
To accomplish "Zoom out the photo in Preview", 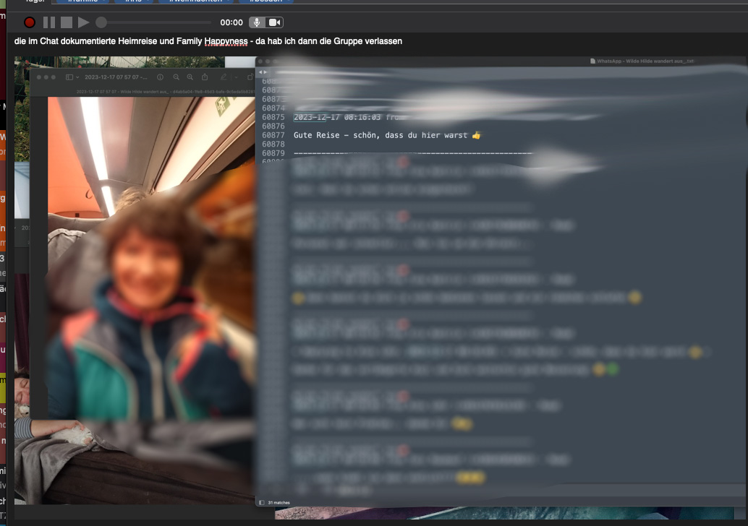I will [x=176, y=77].
